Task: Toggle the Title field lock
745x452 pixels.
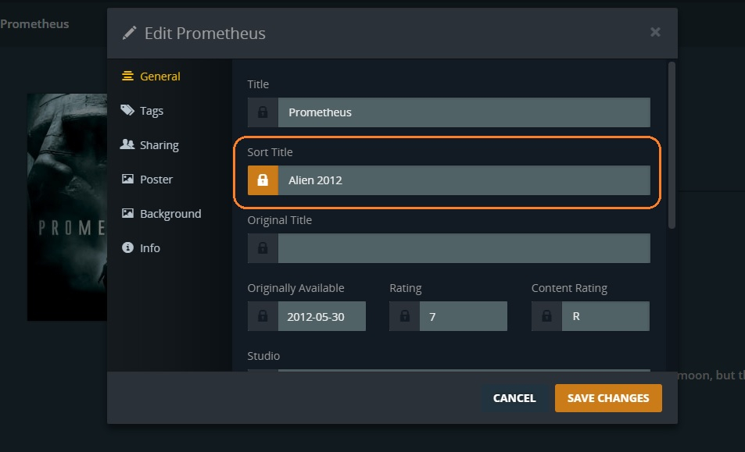Action: click(263, 112)
